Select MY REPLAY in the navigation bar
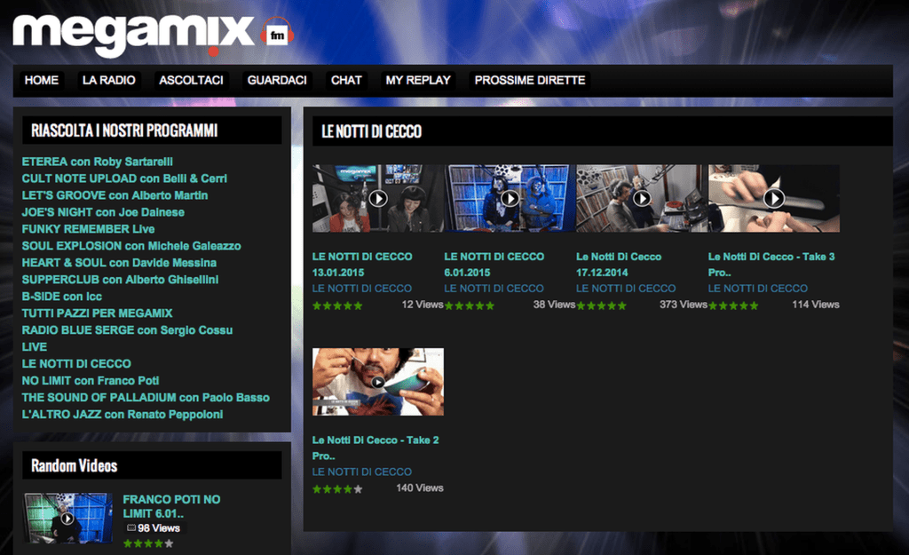Screen dimensions: 909x555 click(x=418, y=80)
